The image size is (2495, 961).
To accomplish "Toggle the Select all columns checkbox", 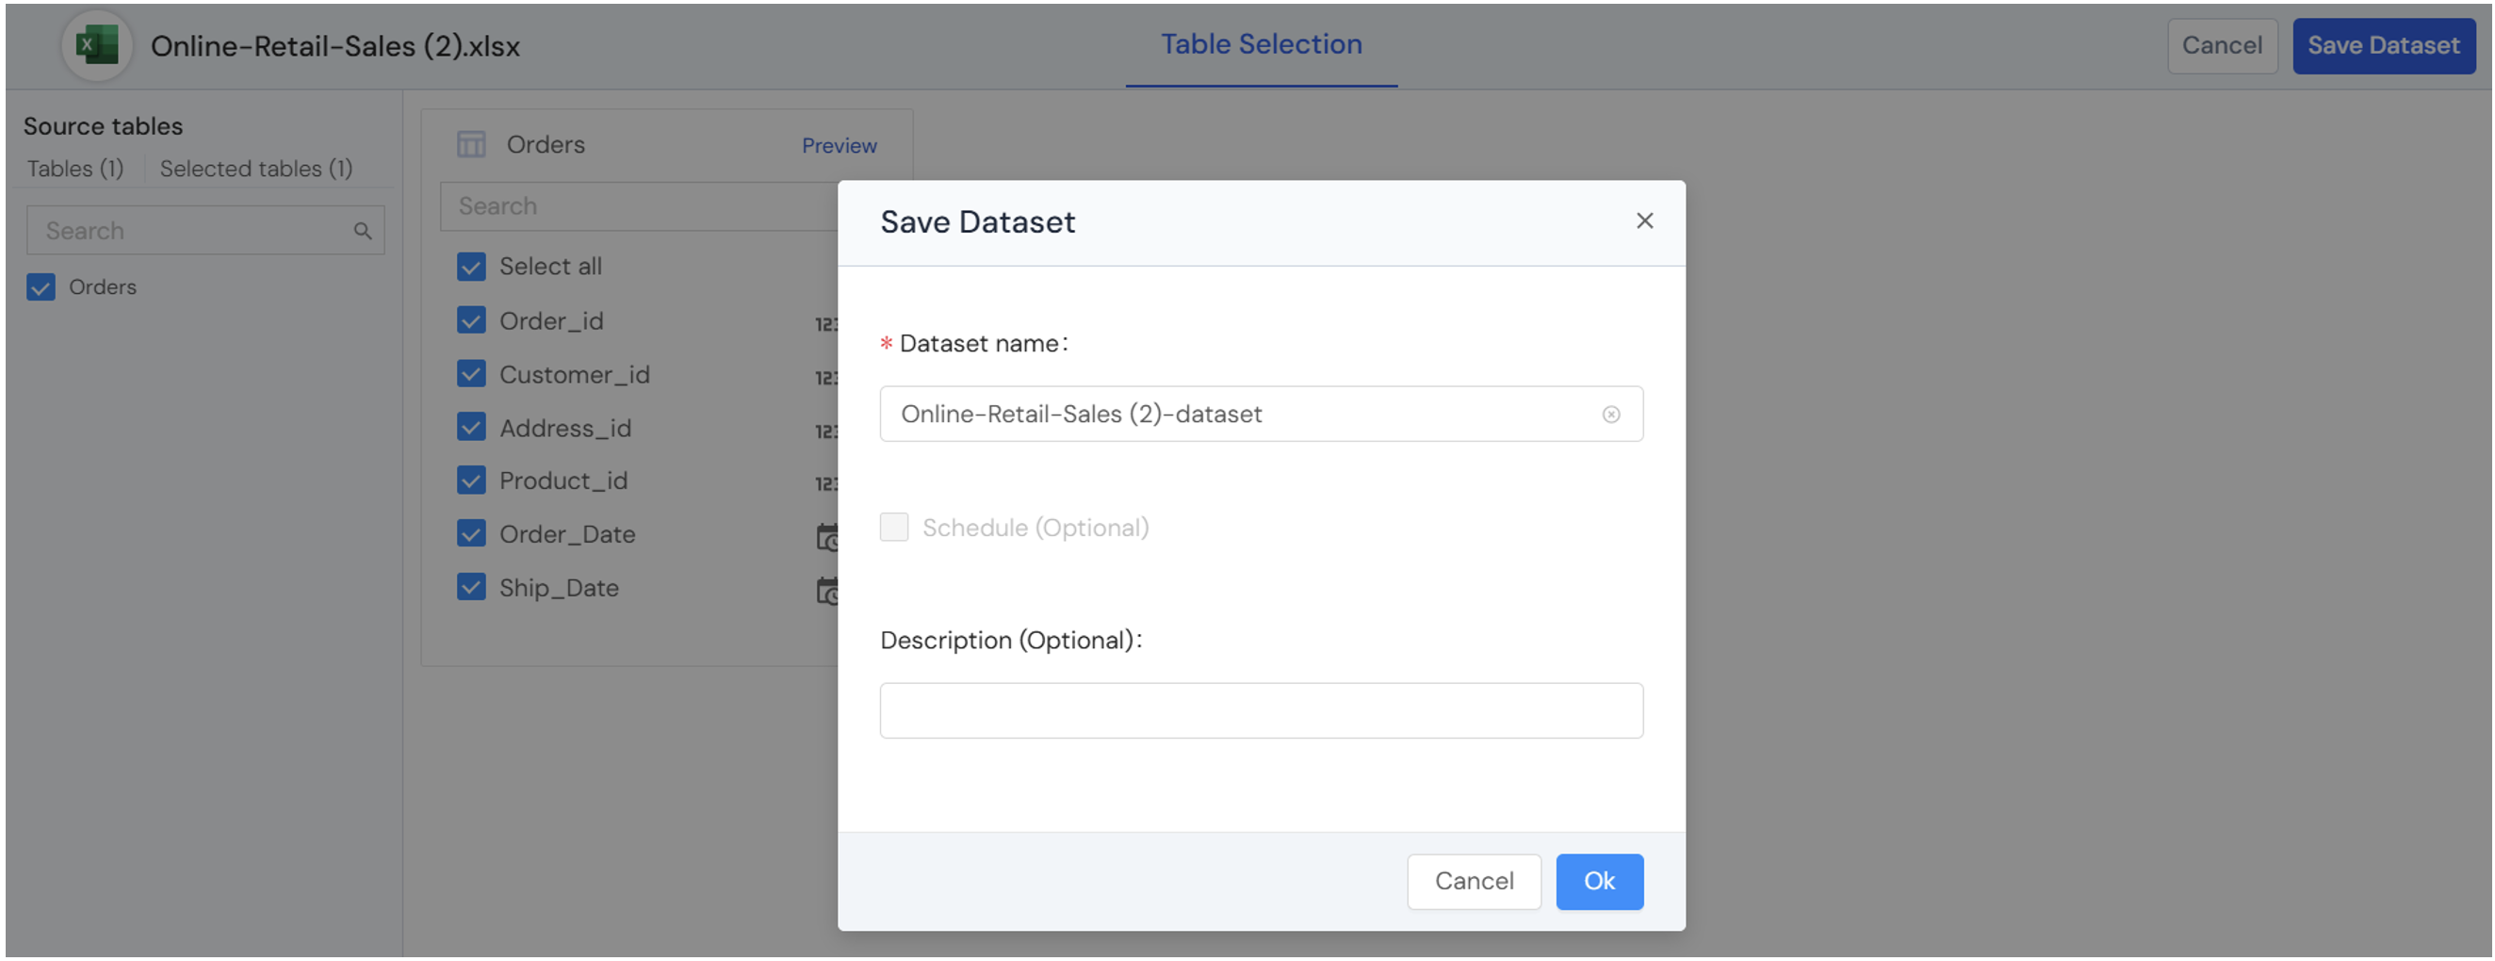I will click(471, 267).
